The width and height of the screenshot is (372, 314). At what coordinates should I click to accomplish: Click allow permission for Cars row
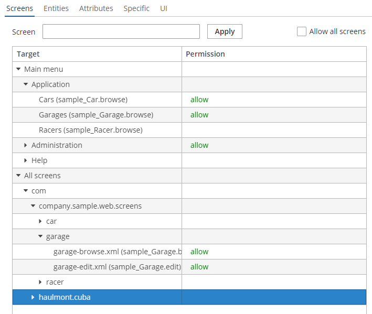click(199, 100)
